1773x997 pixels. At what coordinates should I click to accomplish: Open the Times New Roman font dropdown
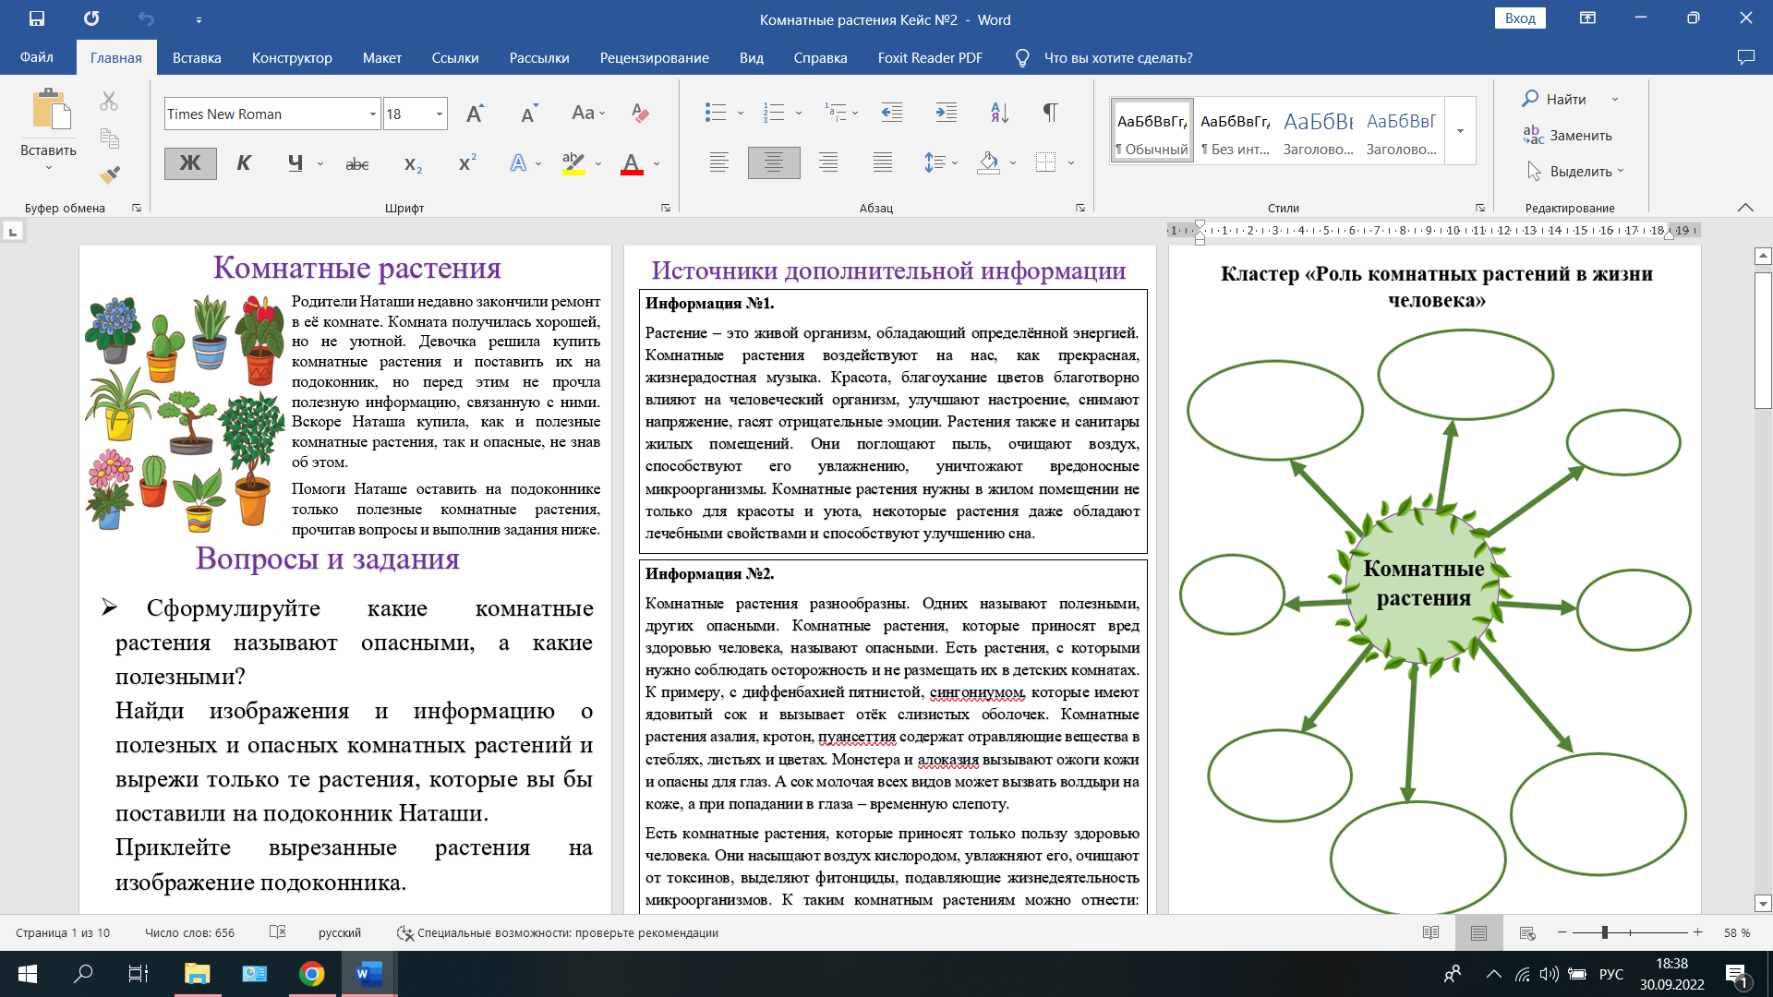tap(372, 114)
